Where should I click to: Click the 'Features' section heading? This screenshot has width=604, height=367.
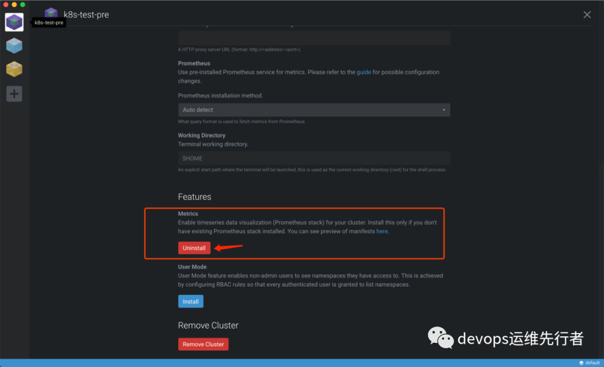point(195,197)
